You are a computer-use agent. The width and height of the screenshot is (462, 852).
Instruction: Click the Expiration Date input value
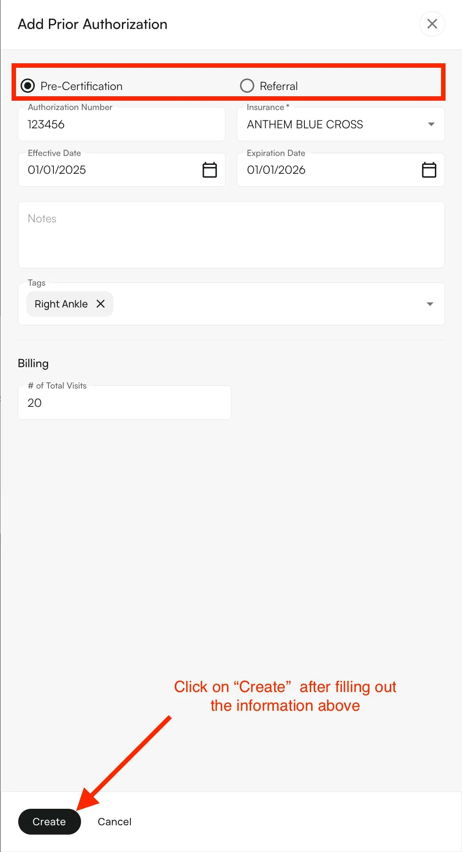276,170
